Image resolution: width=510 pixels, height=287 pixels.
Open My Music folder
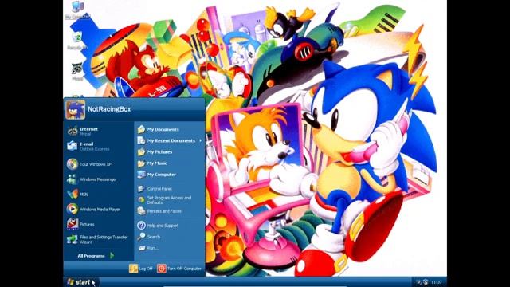pyautogui.click(x=170, y=163)
